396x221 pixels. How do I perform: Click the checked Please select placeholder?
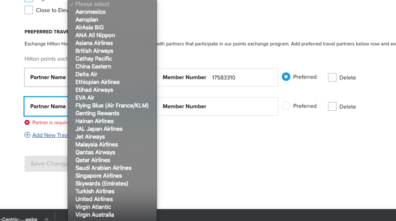coord(113,4)
